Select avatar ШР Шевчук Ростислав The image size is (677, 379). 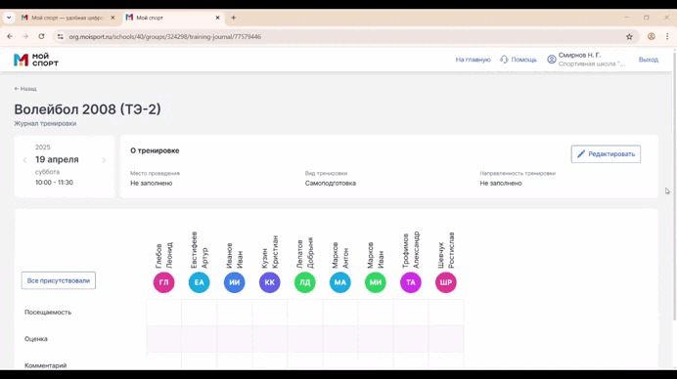point(446,282)
